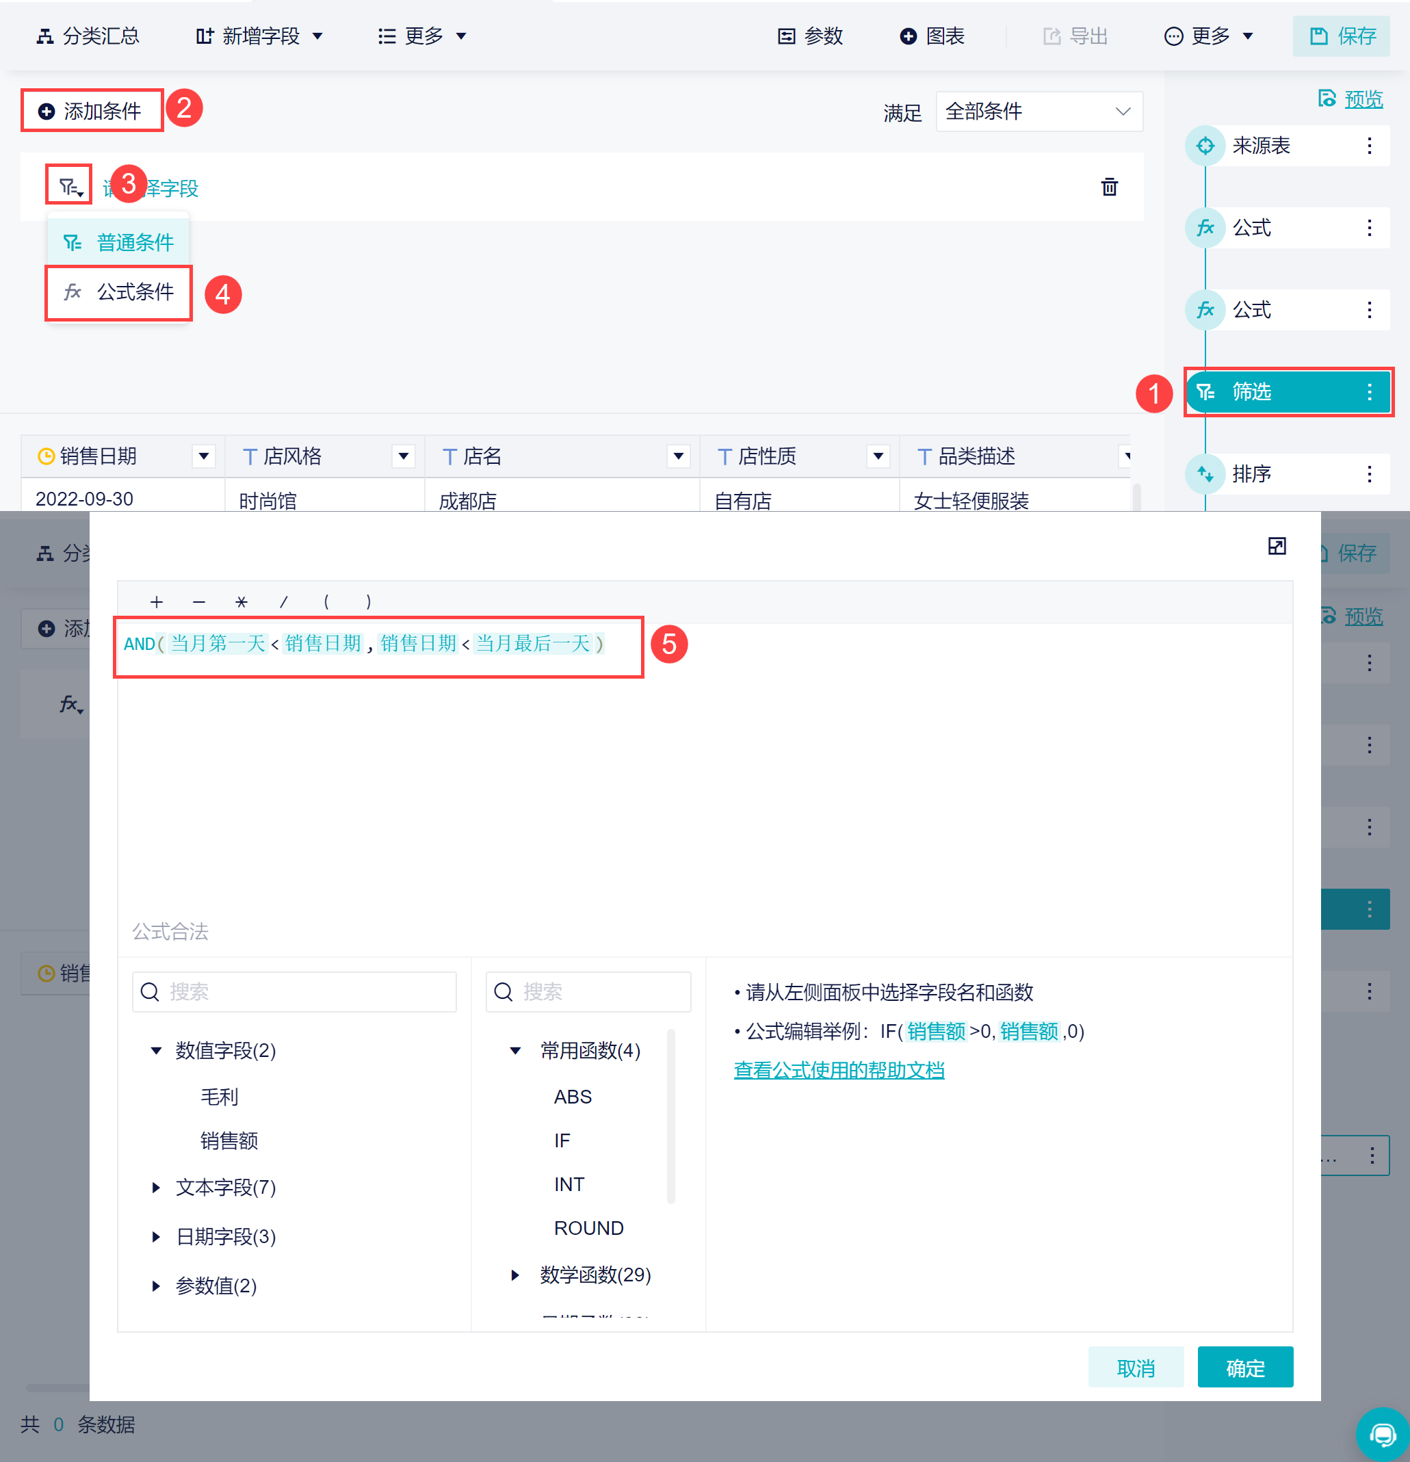Click the fullscreen expand icon in formula dialog

point(1277,546)
